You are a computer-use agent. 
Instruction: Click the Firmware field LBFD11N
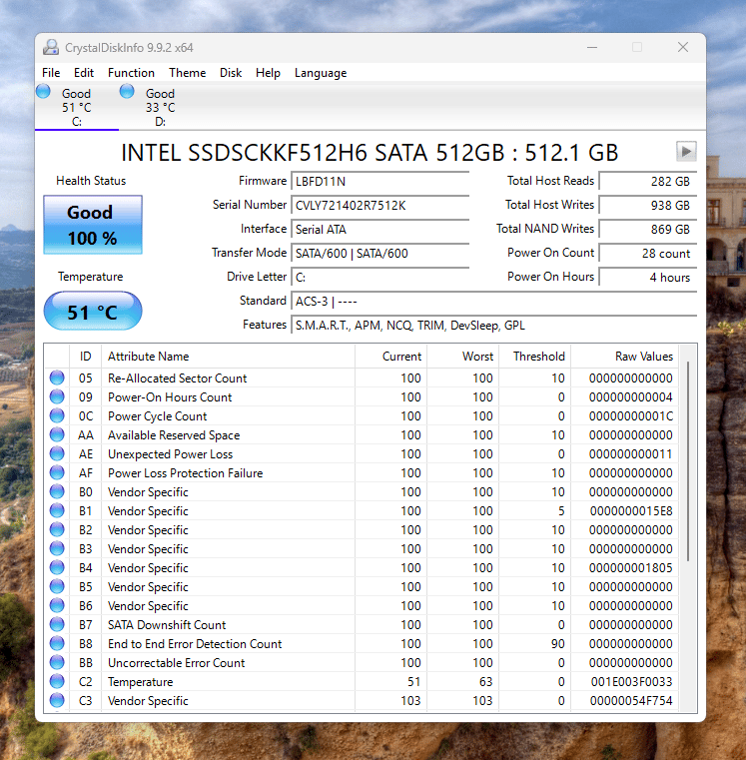(380, 182)
